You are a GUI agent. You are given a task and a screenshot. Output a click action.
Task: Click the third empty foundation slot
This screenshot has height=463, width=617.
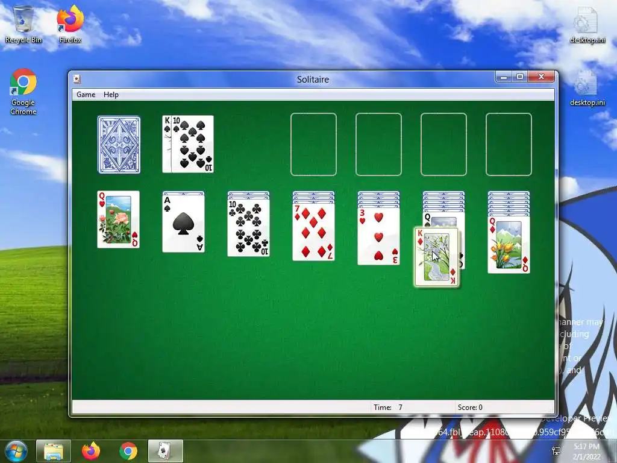[x=443, y=144]
